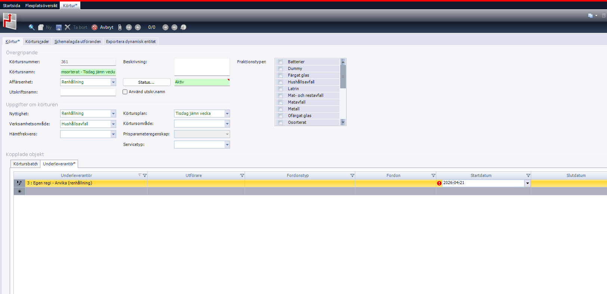
Task: Click the magnifying glass search icon
Action: coord(32,27)
